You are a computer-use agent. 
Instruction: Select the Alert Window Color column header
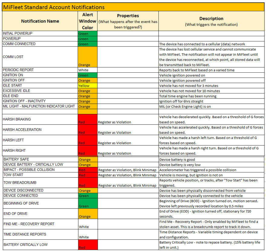point(88,21)
